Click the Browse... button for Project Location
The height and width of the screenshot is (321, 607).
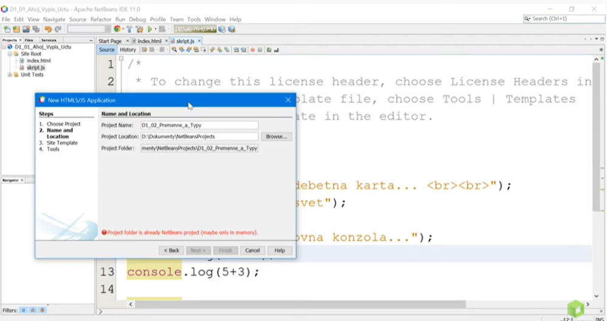click(276, 137)
